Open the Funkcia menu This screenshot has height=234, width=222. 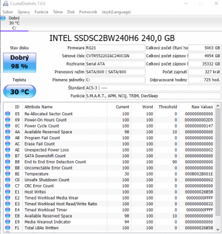pyautogui.click(x=41, y=12)
